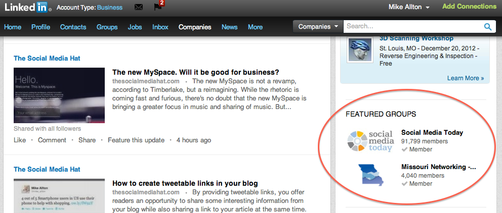The image size is (502, 213).
Task: Open the Missouri Networking group logo
Action: tap(371, 175)
